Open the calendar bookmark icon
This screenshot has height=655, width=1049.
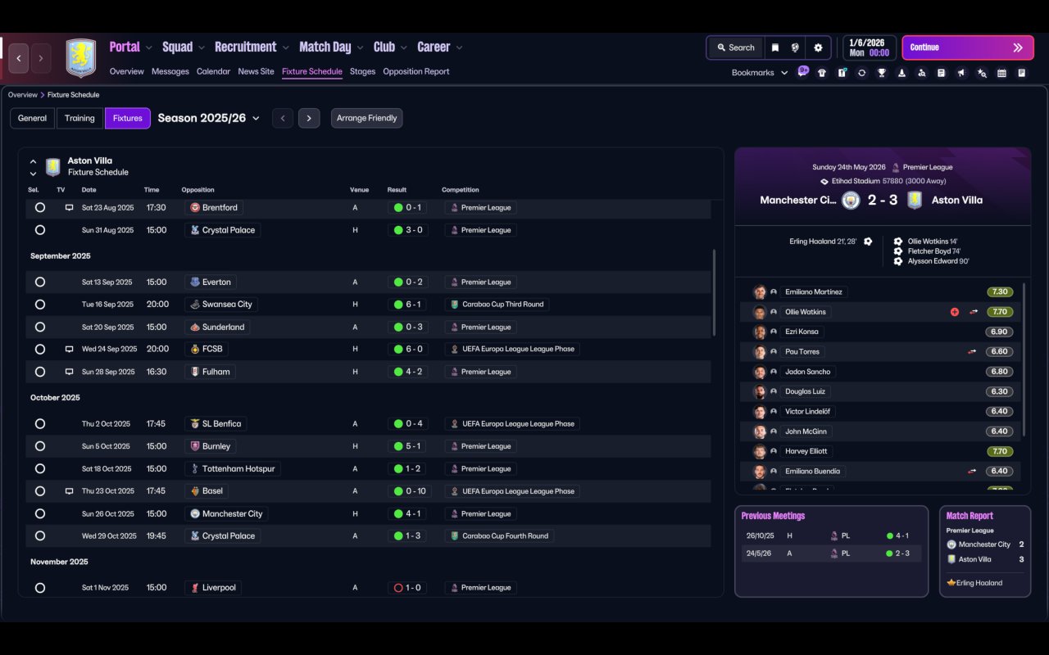1001,73
